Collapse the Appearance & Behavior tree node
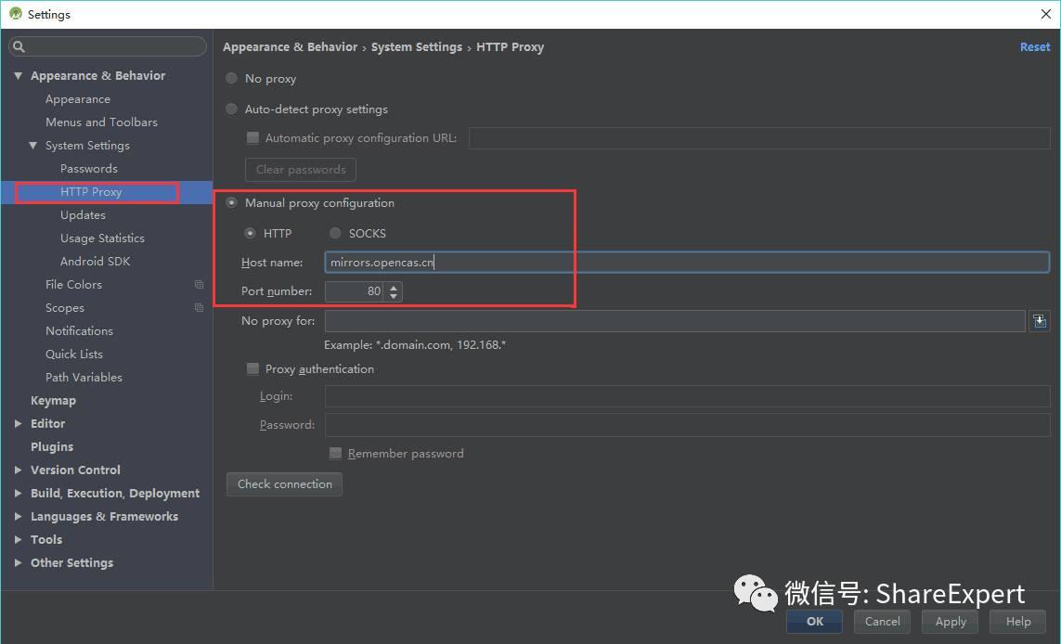This screenshot has width=1061, height=644. click(x=19, y=76)
